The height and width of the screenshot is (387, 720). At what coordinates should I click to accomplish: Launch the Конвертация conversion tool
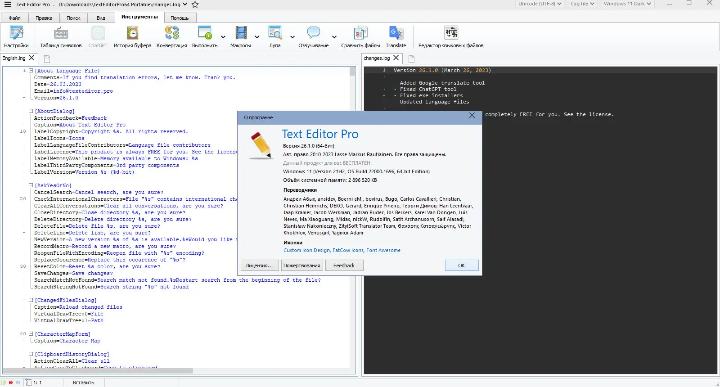coord(171,37)
